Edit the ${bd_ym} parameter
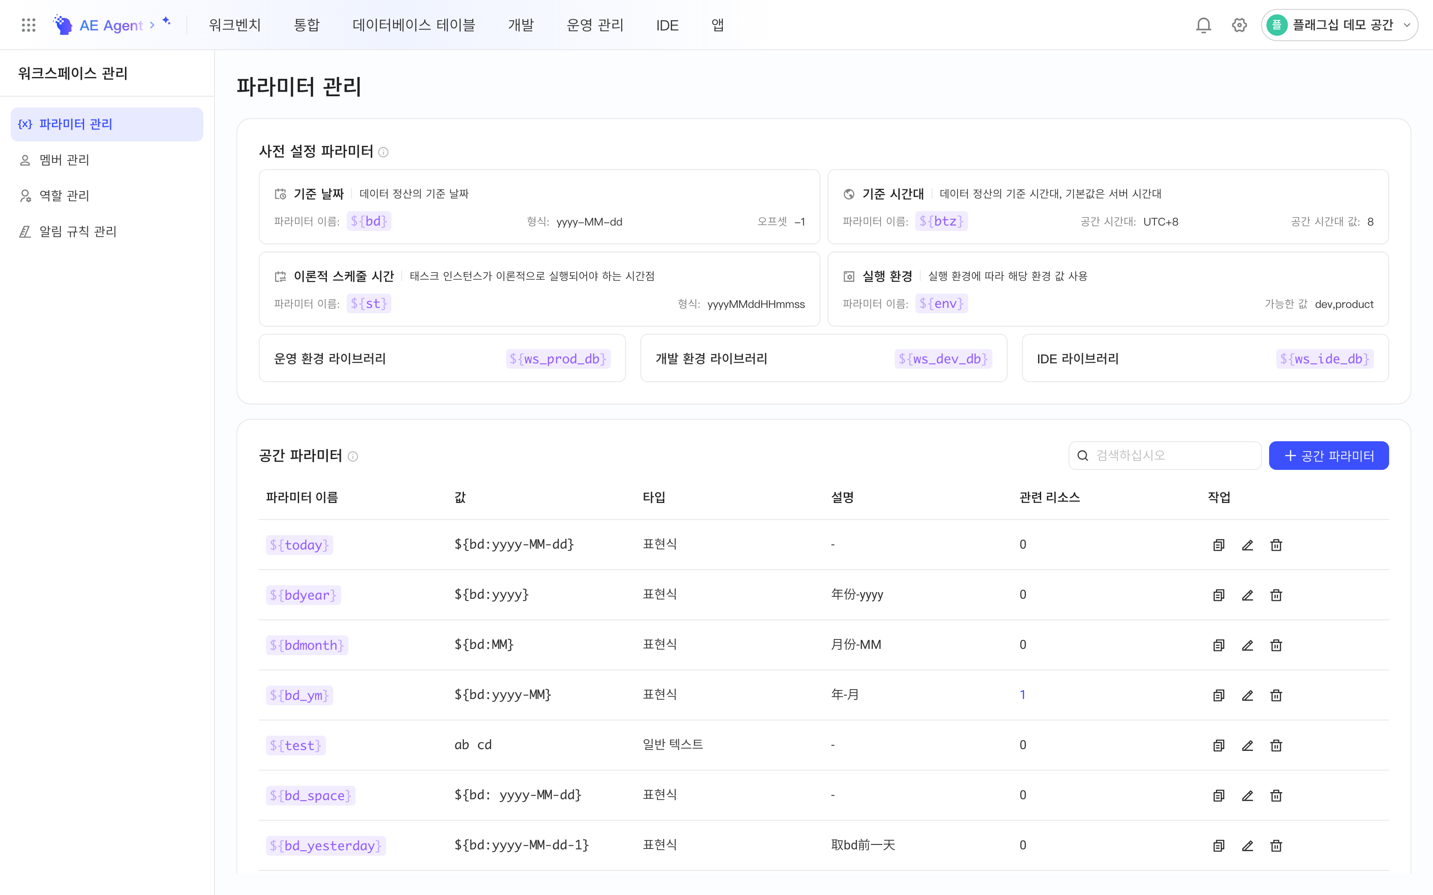The height and width of the screenshot is (895, 1433). [x=1247, y=695]
